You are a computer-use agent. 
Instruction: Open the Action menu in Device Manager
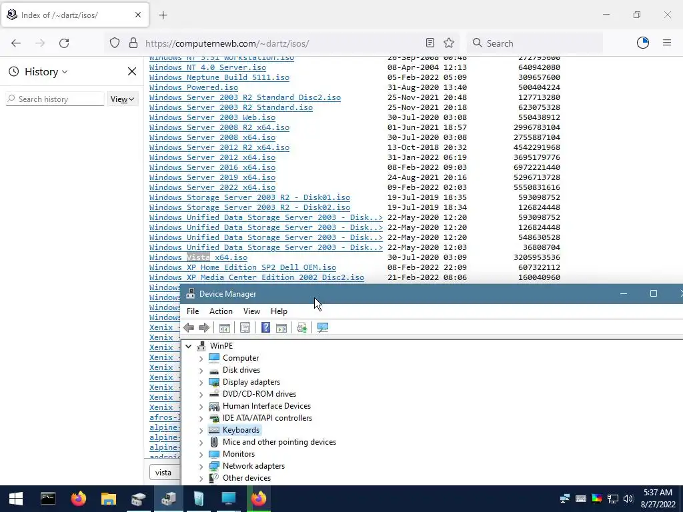point(221,311)
